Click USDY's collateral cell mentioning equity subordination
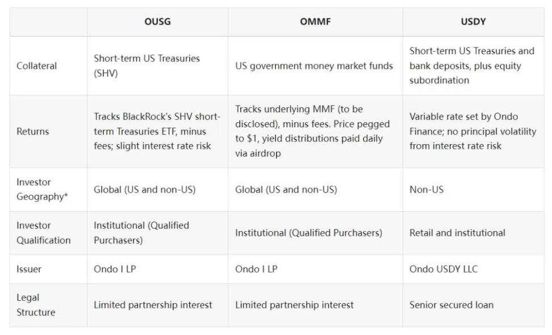Viewport: 552px width, 335px height. point(472,66)
